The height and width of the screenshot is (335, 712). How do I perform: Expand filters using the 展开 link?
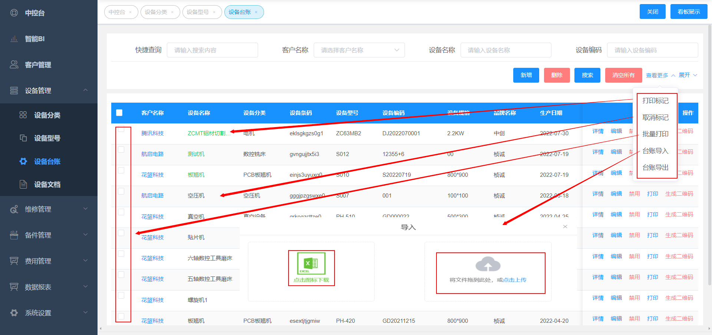[x=688, y=75]
